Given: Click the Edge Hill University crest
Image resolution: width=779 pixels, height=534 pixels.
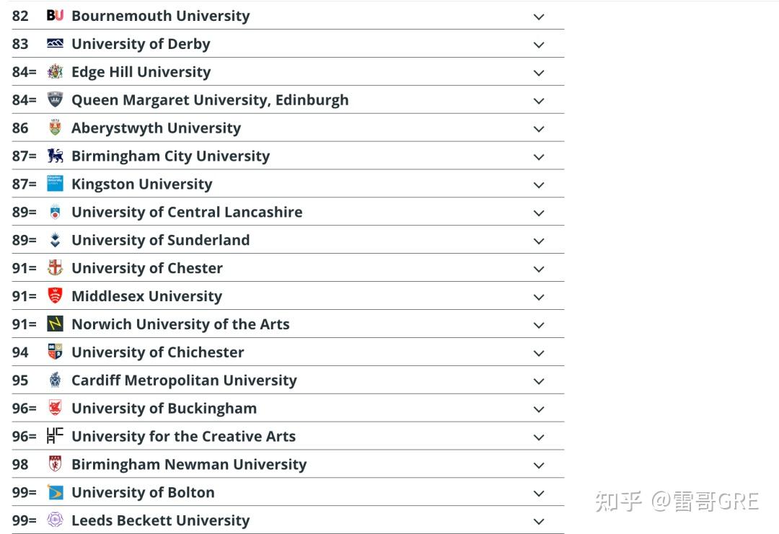Looking at the screenshot, I should (x=56, y=71).
